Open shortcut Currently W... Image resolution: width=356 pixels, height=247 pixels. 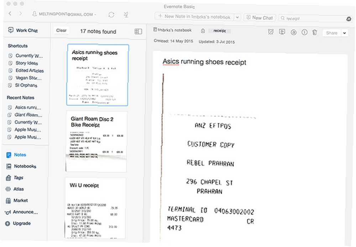coord(25,56)
